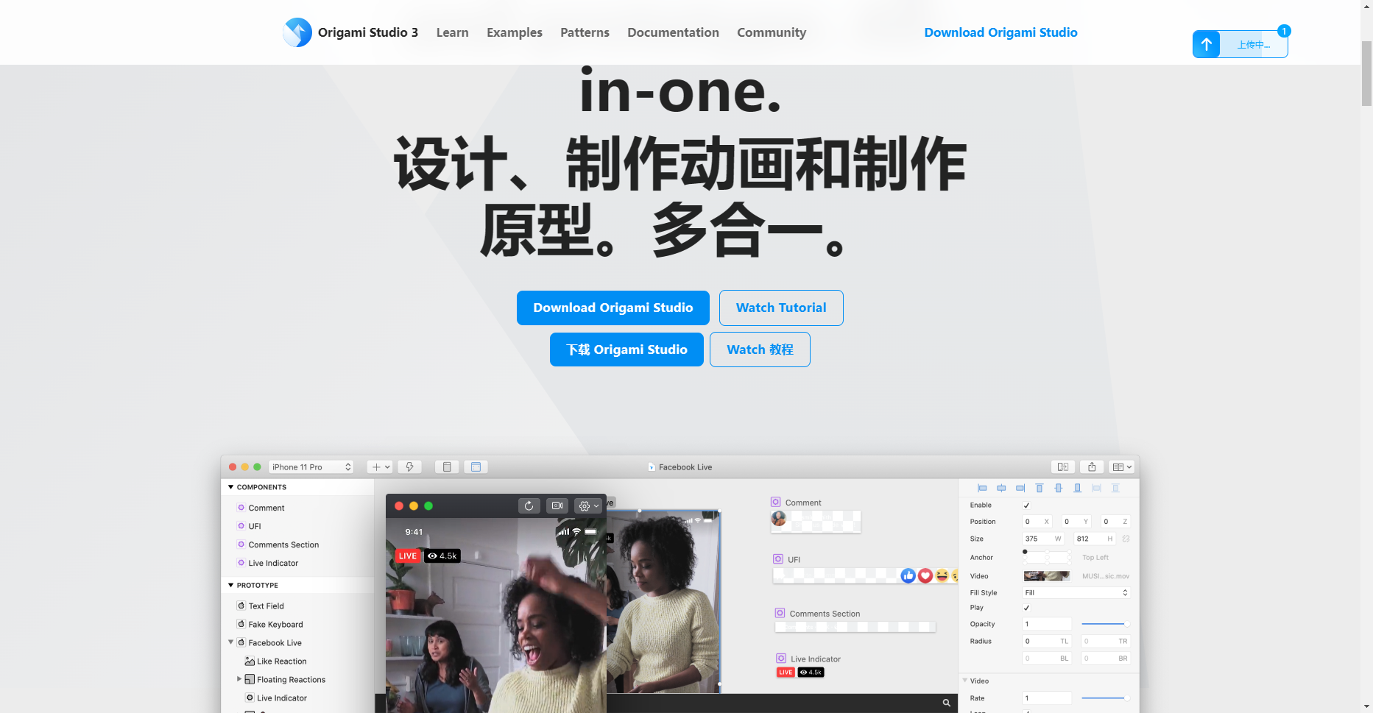1373x713 pixels.
Task: Click the split view icon in Origami toolbar
Action: 1063,467
